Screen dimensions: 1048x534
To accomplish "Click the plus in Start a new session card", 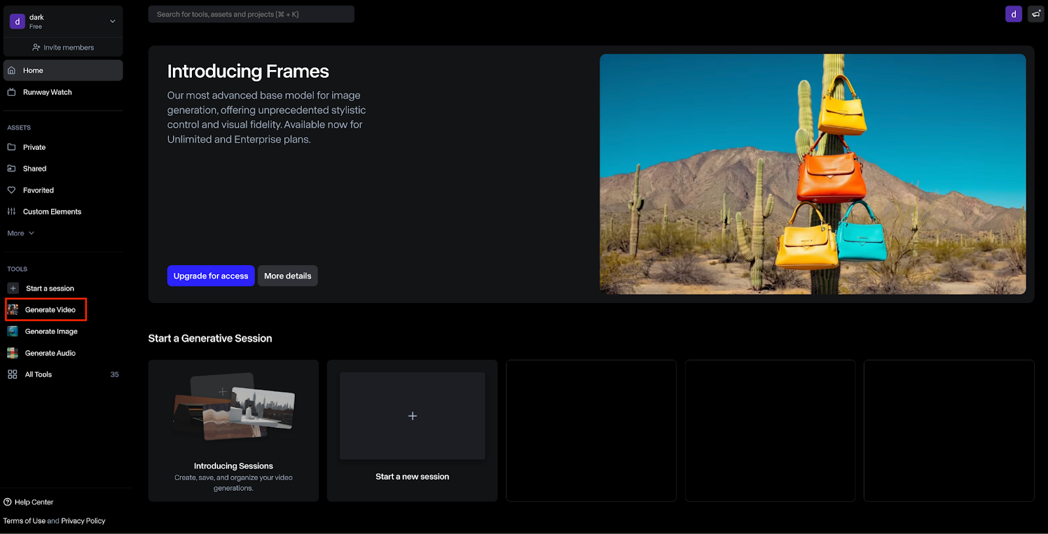I will pyautogui.click(x=413, y=416).
